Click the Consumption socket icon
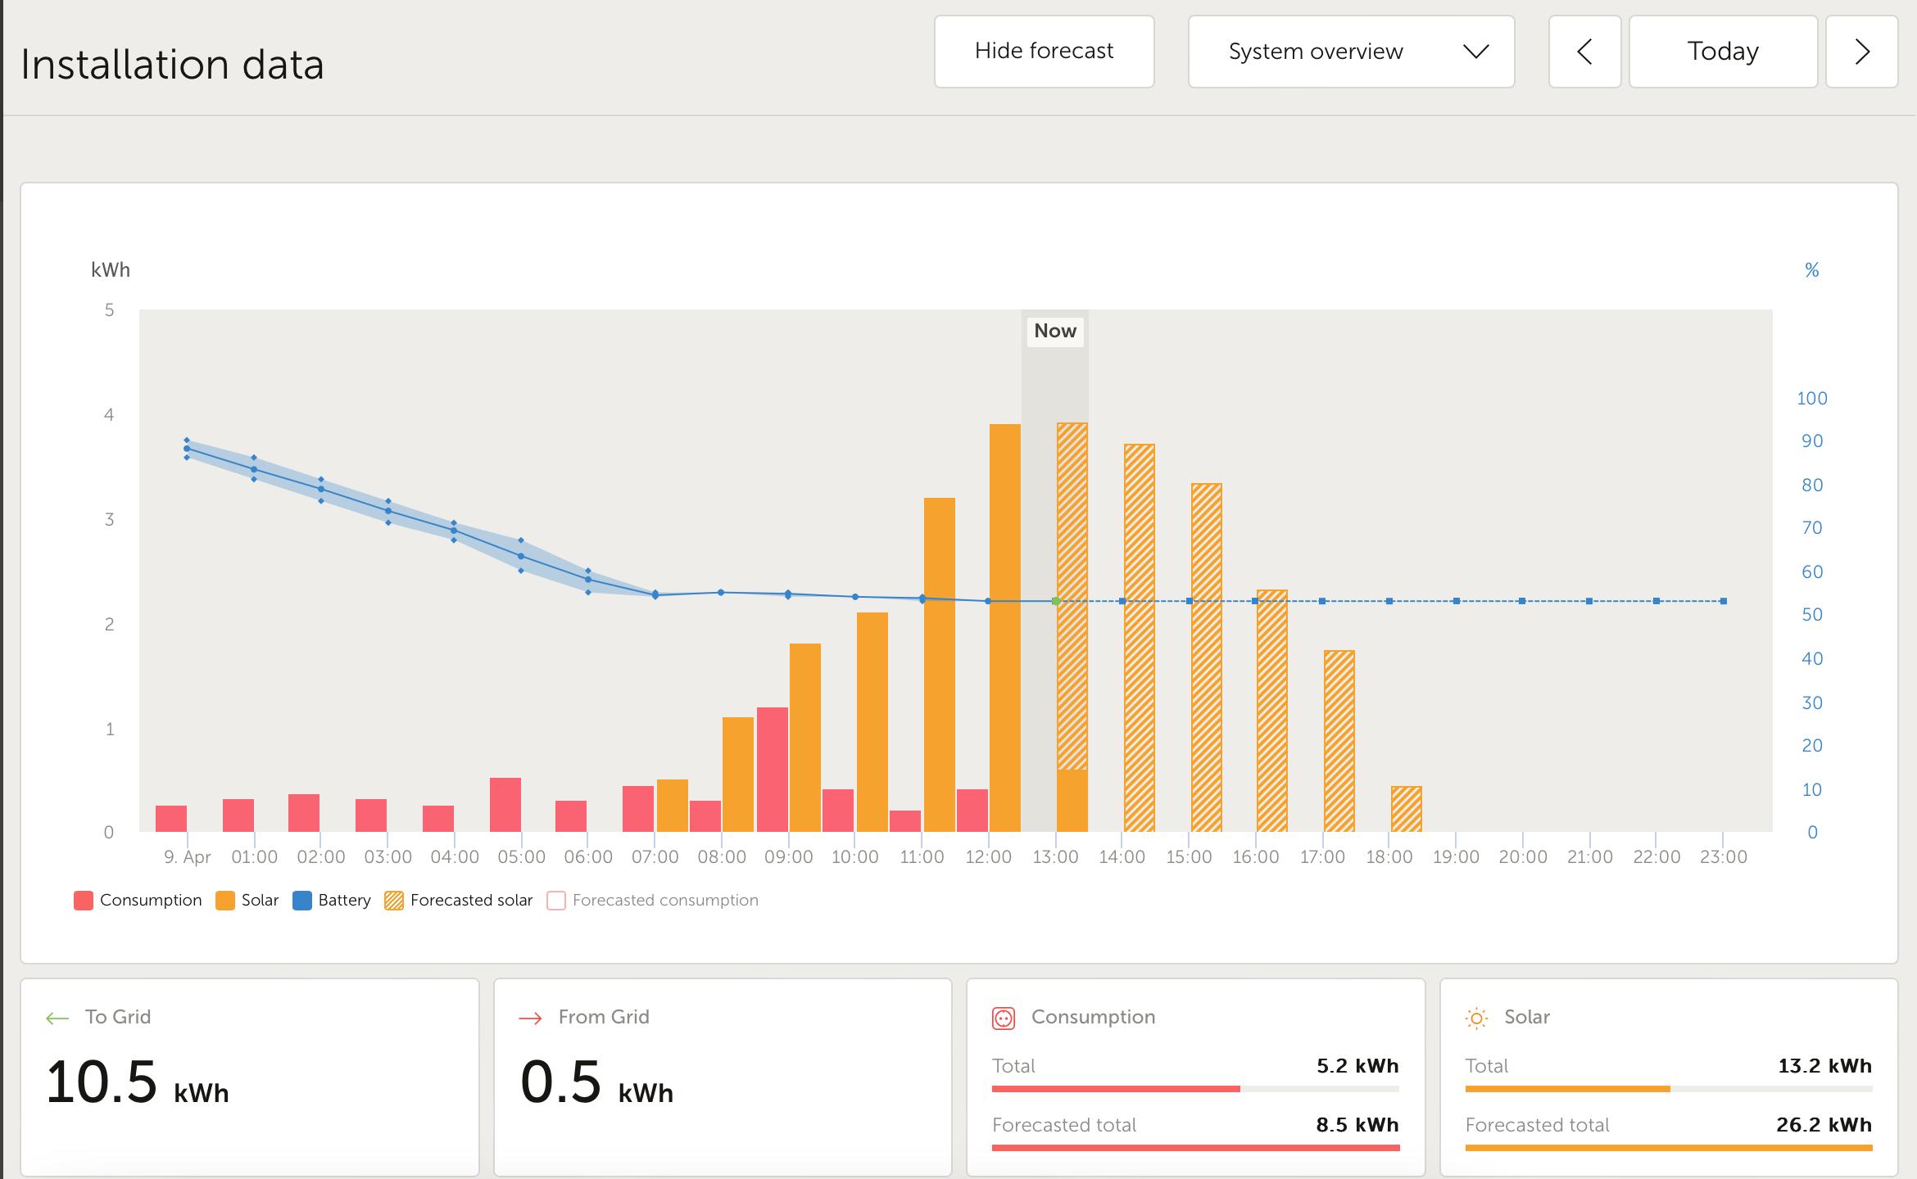Image resolution: width=1917 pixels, height=1179 pixels. [1004, 1018]
